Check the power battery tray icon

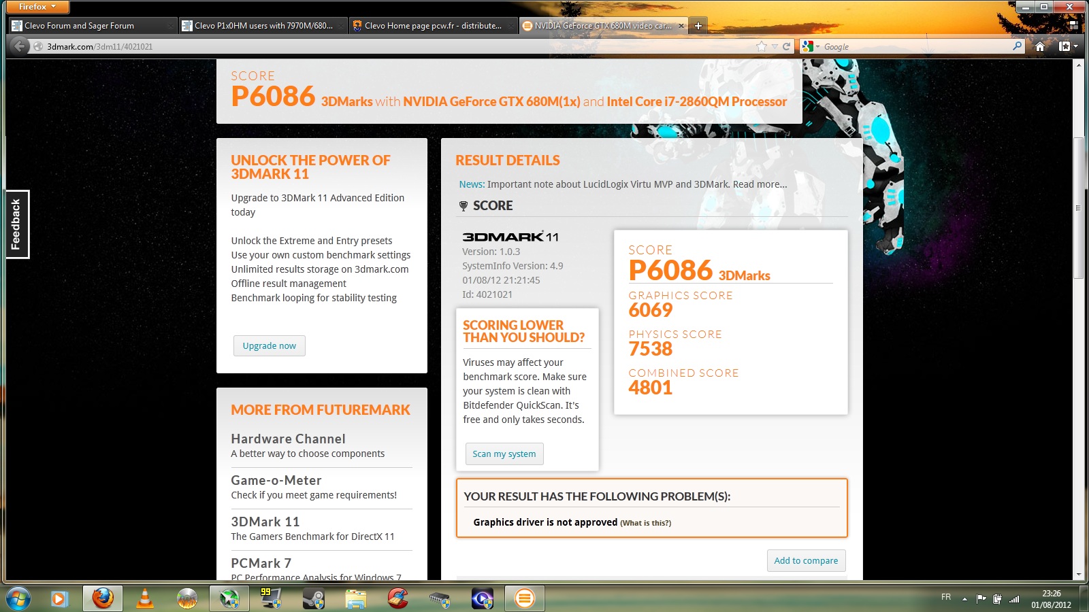[x=997, y=598]
